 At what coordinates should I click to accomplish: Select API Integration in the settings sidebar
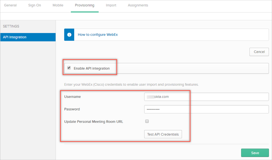pos(28,37)
